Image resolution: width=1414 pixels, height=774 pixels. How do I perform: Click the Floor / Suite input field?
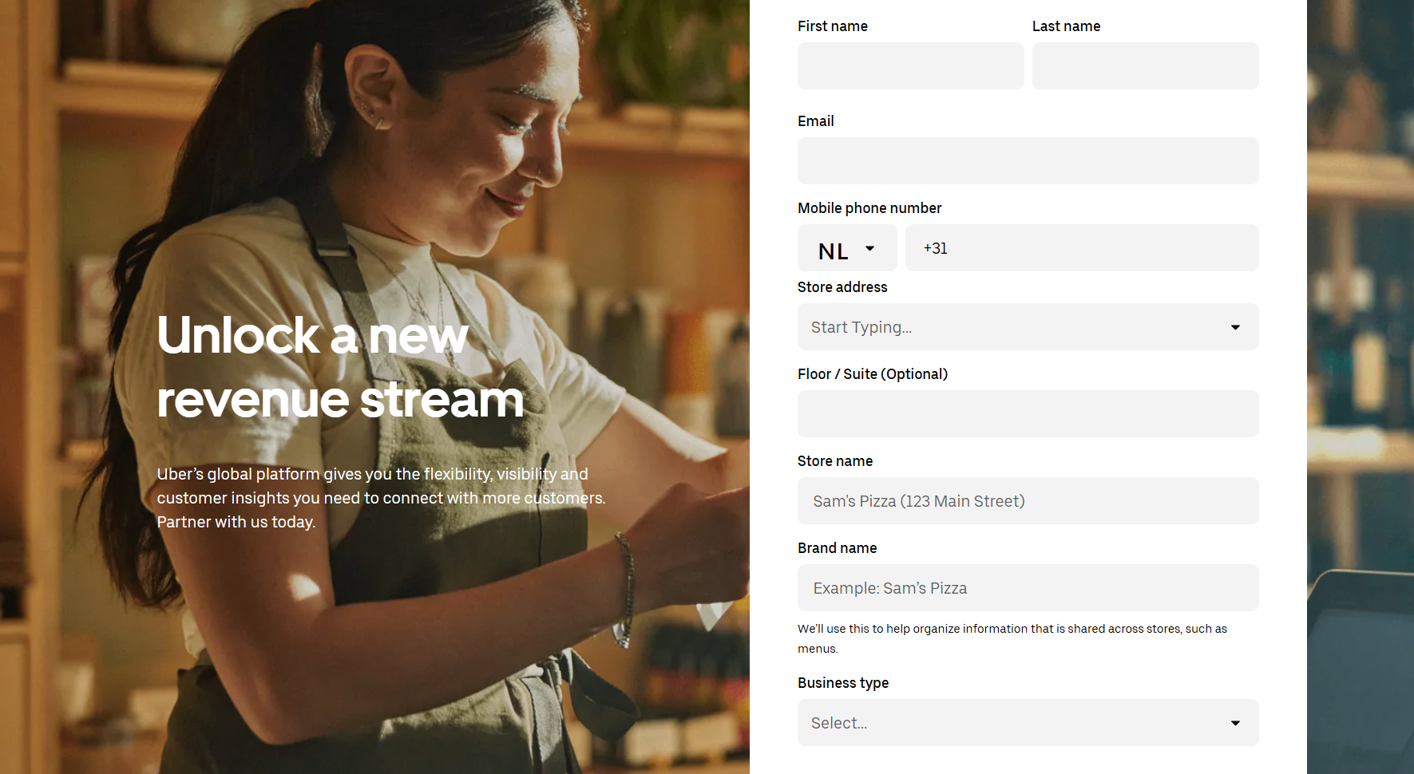click(1028, 414)
